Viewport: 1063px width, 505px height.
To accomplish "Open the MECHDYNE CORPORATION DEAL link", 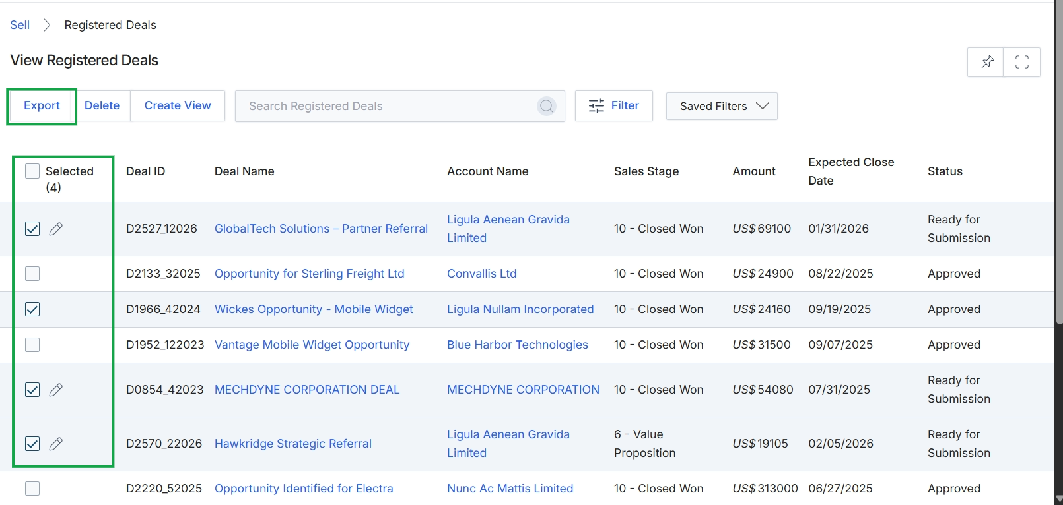I will pyautogui.click(x=307, y=390).
